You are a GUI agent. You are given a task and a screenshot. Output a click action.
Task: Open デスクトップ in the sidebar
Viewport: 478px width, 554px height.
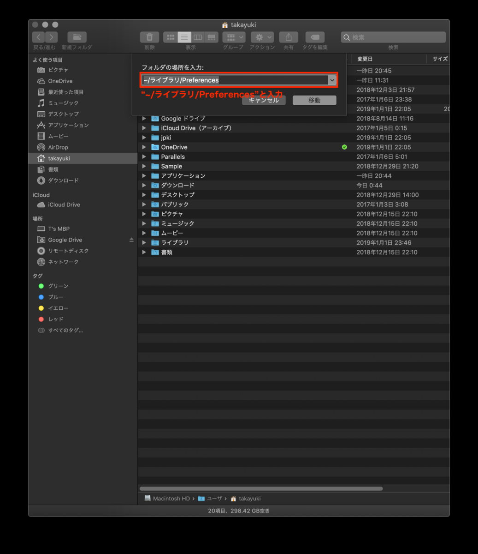click(63, 114)
